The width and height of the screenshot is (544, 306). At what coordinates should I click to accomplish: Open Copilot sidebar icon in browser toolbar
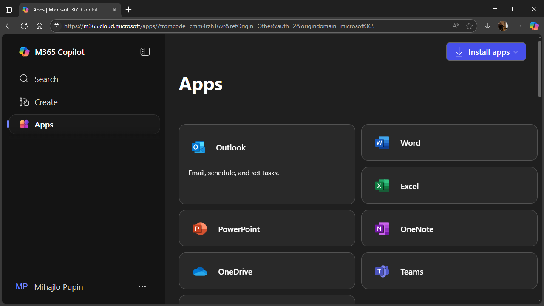point(534,26)
